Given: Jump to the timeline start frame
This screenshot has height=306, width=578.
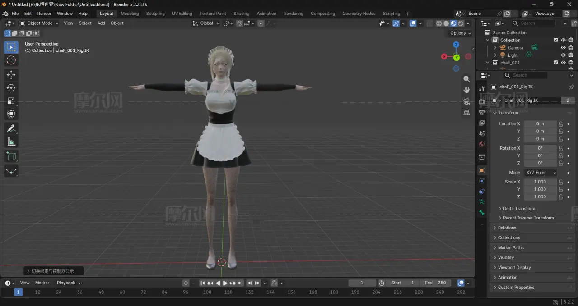Looking at the screenshot, I should [203, 283].
